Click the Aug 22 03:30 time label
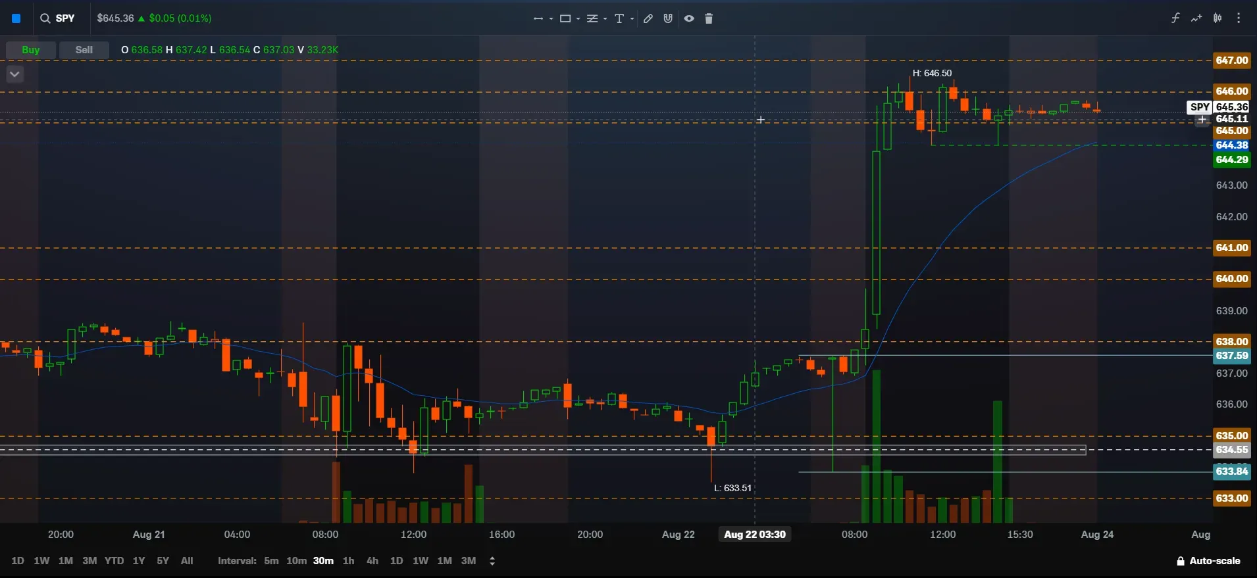This screenshot has height=578, width=1257. tap(755, 535)
